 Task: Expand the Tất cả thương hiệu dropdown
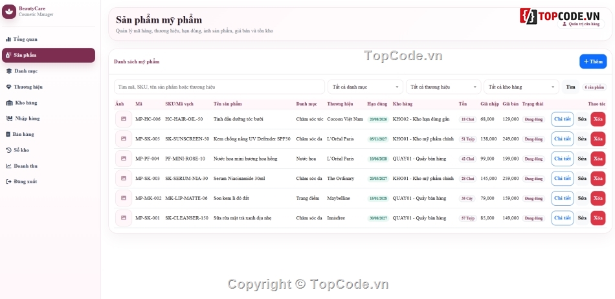(443, 87)
